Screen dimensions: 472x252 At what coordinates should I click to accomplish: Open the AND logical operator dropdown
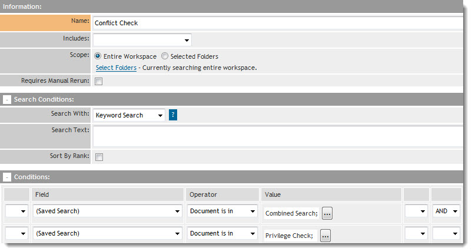446,211
